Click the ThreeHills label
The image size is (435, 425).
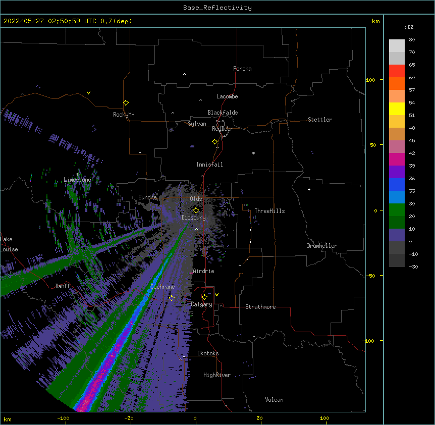point(269,211)
